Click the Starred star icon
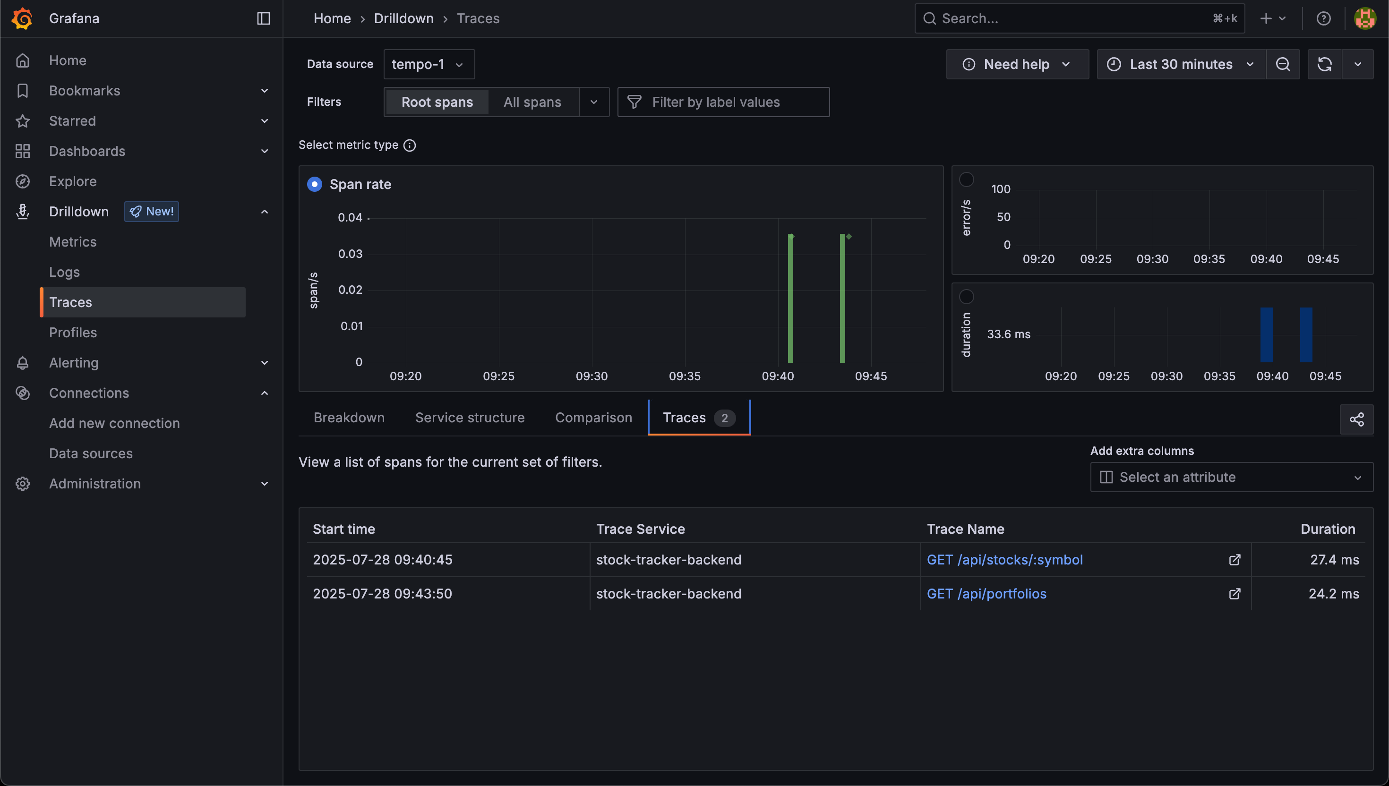The image size is (1389, 786). tap(22, 121)
